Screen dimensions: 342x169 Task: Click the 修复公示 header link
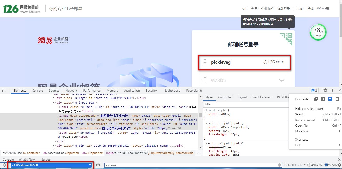(x=323, y=9)
